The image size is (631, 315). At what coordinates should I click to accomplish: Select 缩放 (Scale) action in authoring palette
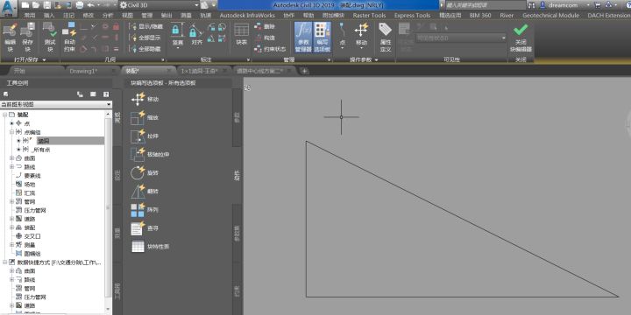tap(145, 118)
